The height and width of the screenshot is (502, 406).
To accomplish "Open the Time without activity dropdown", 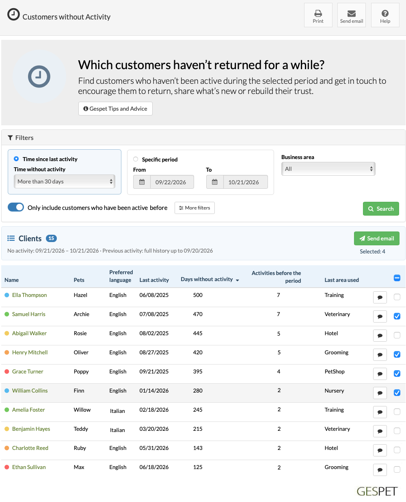I will [65, 181].
